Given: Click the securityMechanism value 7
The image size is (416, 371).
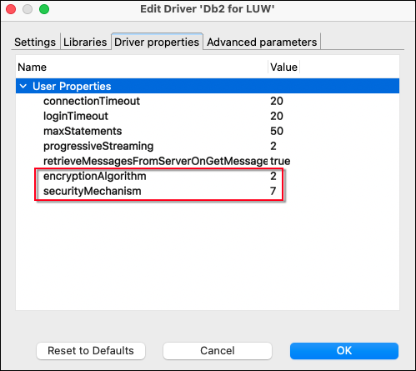Looking at the screenshot, I should pos(273,191).
